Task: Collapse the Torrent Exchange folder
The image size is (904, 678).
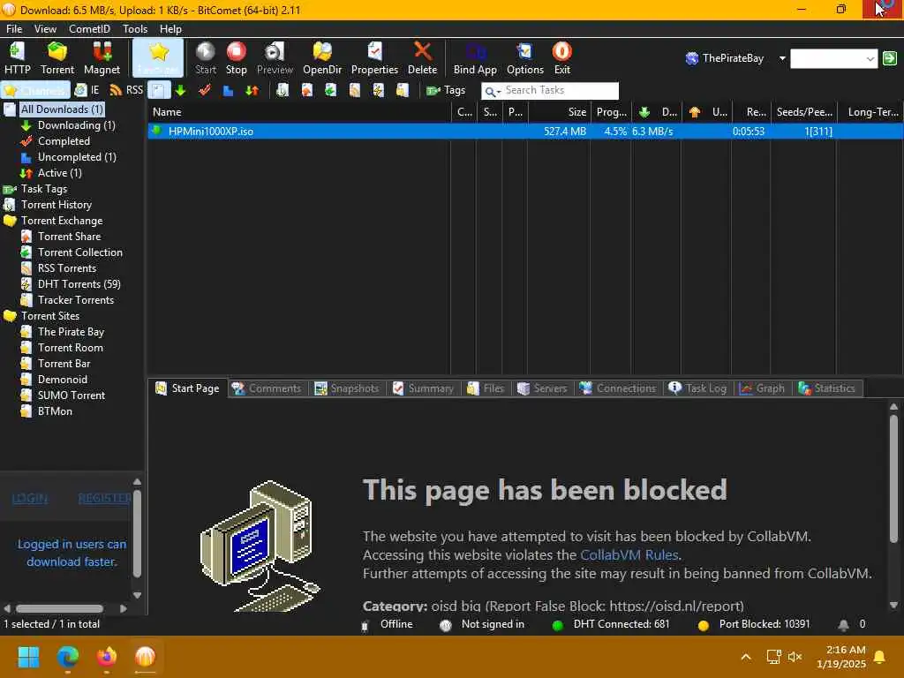Action: tap(62, 220)
